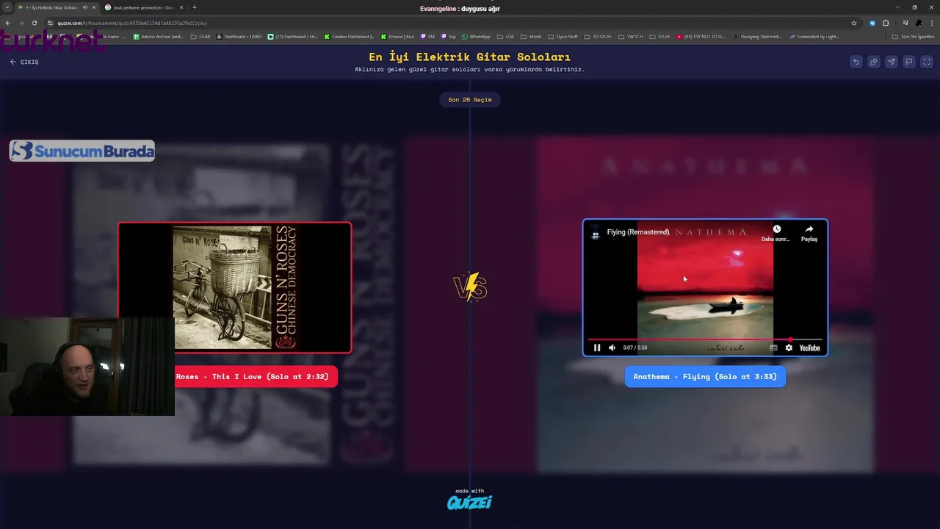Reload the page
The width and height of the screenshot is (940, 529).
(x=34, y=23)
